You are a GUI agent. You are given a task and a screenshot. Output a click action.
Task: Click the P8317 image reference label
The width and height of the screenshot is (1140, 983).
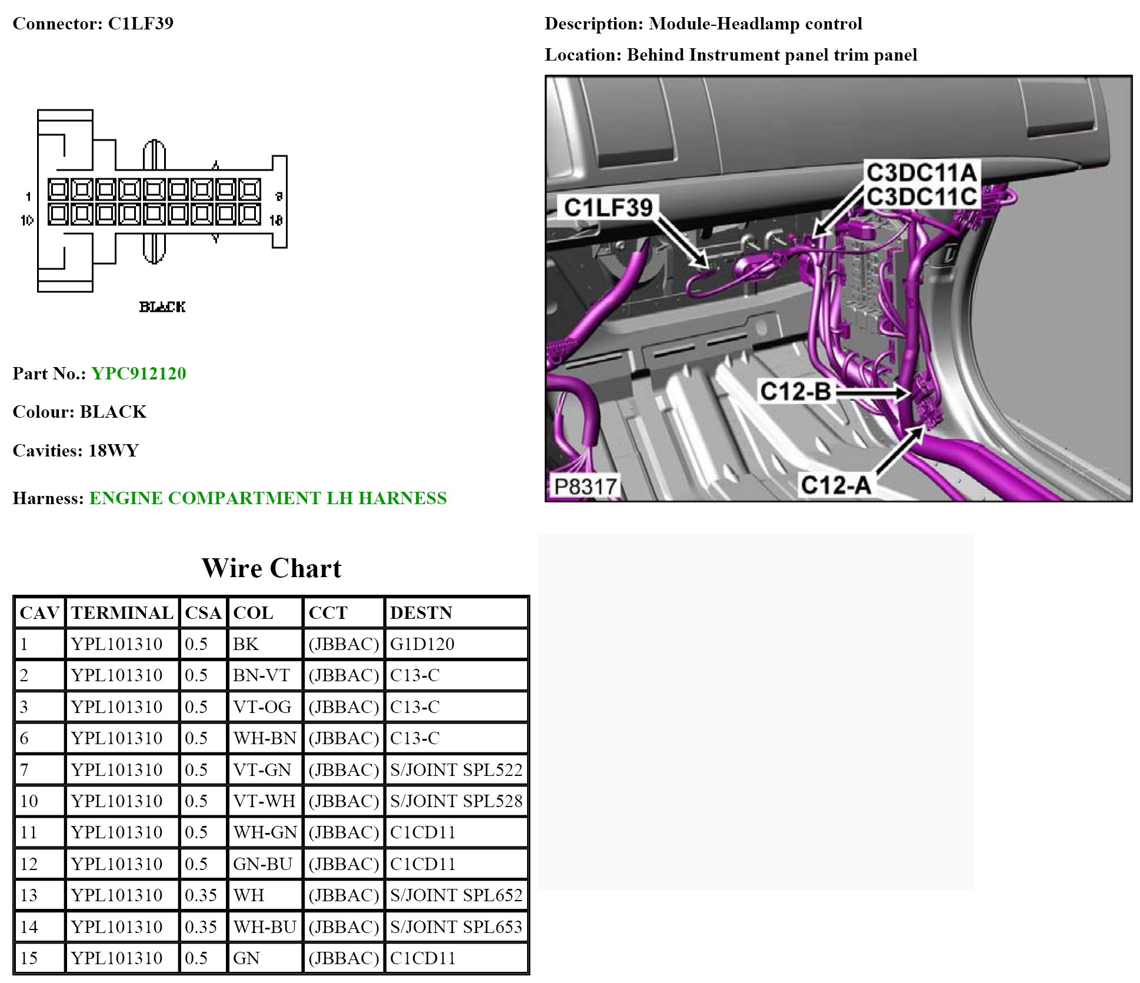coord(585,486)
